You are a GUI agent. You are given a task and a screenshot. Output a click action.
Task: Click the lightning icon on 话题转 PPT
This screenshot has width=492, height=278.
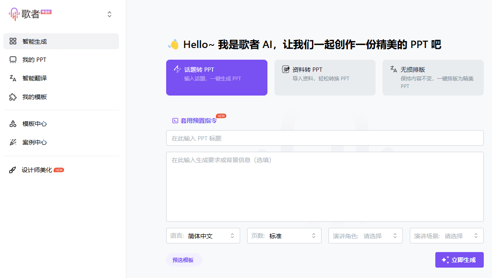point(177,69)
